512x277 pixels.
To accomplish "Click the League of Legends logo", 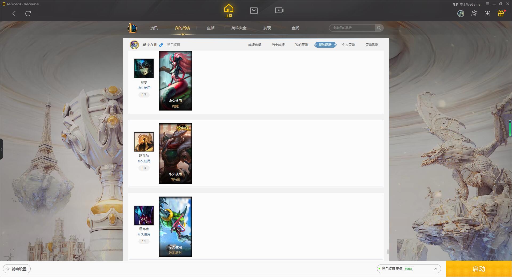I will coord(133,28).
